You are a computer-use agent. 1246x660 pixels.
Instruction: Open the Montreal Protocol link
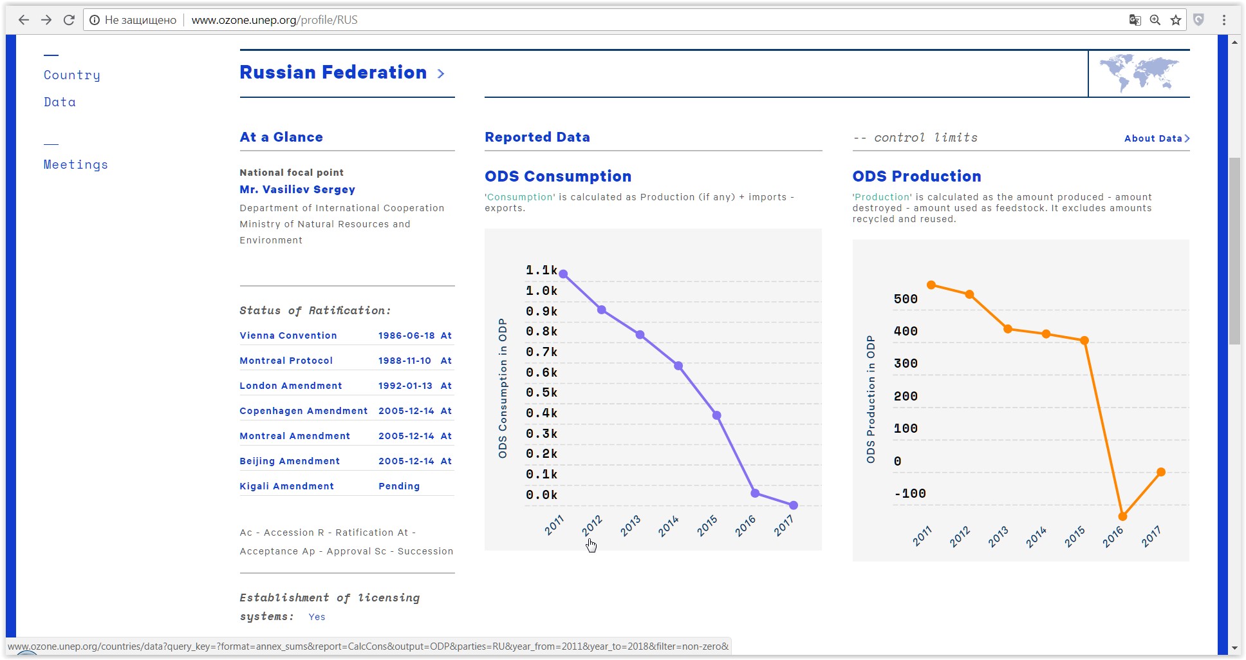286,361
